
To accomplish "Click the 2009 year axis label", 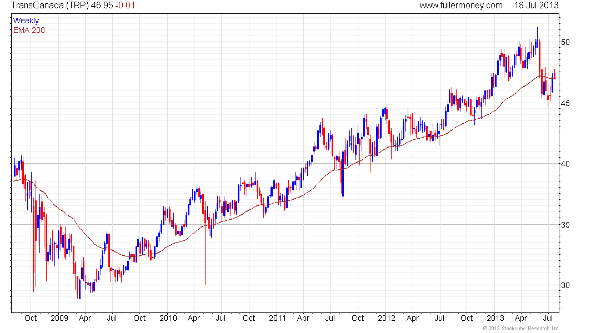I will (x=59, y=318).
